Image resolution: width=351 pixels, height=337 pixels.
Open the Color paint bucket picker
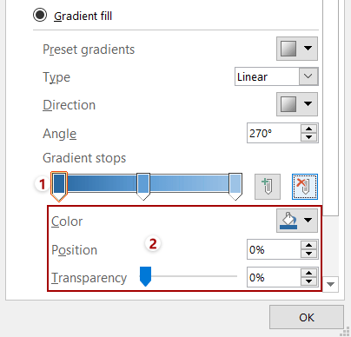(288, 221)
